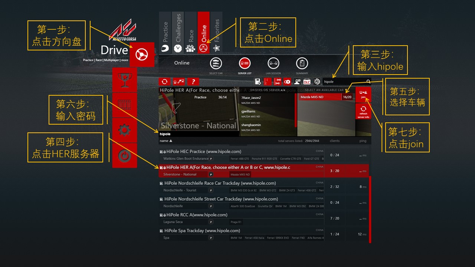Click the P session icon beside Laguna Seca
The image size is (475, 267).
click(x=211, y=222)
